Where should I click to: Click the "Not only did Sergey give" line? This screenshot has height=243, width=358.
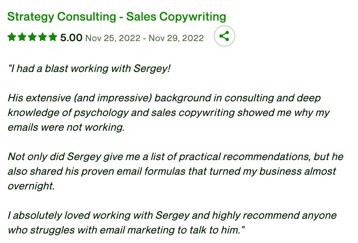point(175,157)
